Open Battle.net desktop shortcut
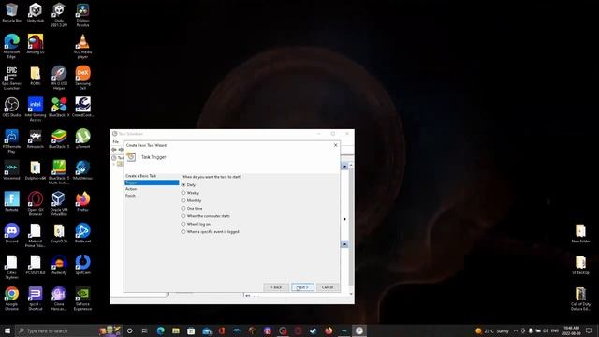Screen dimensions: 599x337 coord(82,233)
